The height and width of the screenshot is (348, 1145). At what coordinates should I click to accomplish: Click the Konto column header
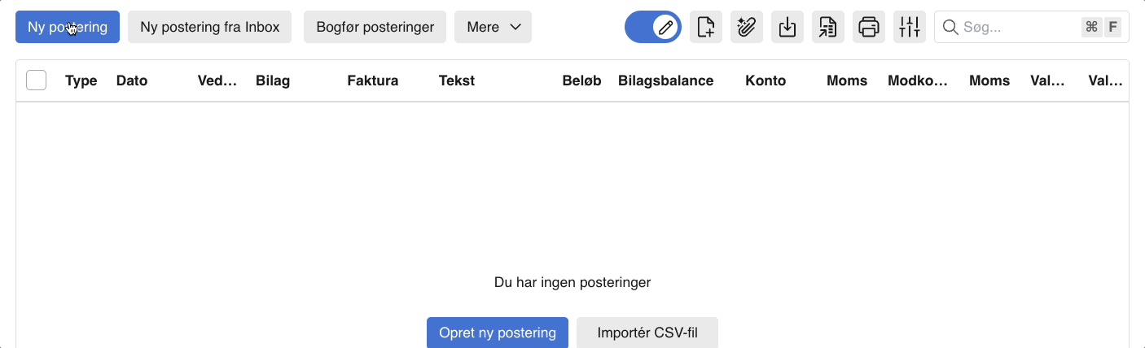pos(766,80)
